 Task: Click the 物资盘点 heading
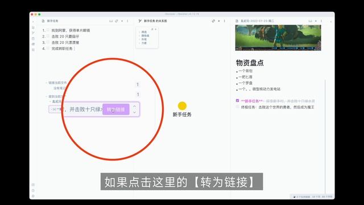(250, 63)
